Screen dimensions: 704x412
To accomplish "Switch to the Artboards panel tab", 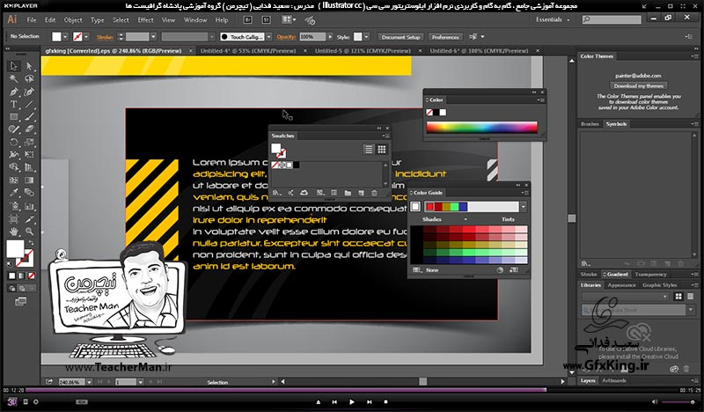I will coord(613,380).
